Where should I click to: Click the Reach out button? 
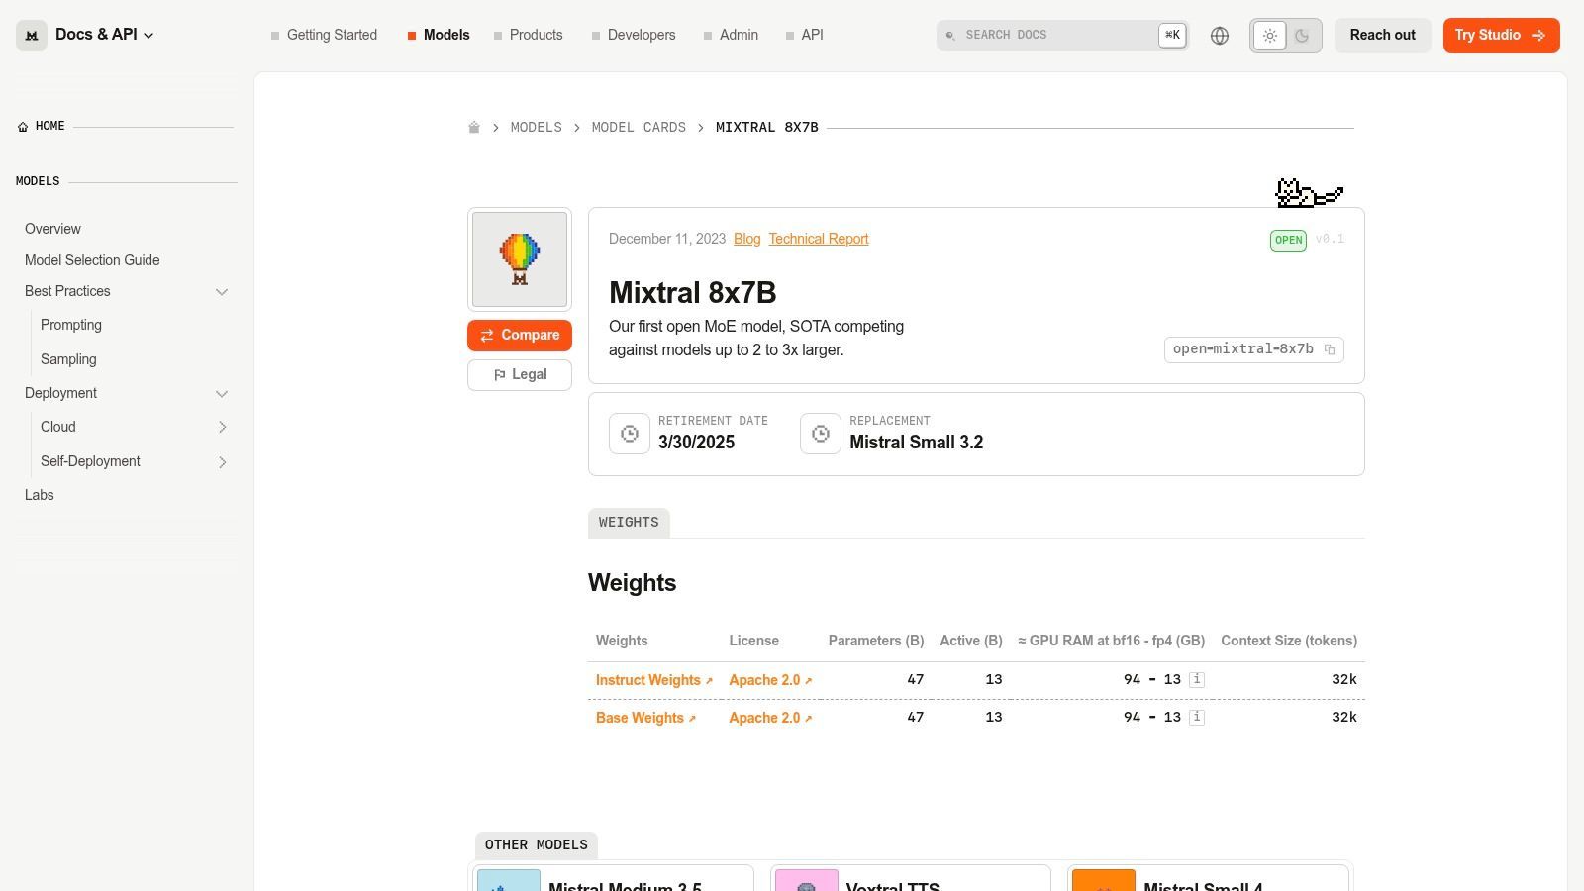coord(1382,36)
